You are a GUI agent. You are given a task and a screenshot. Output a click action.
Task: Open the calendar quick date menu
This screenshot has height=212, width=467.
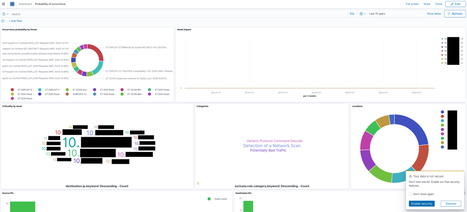[x=363, y=14]
